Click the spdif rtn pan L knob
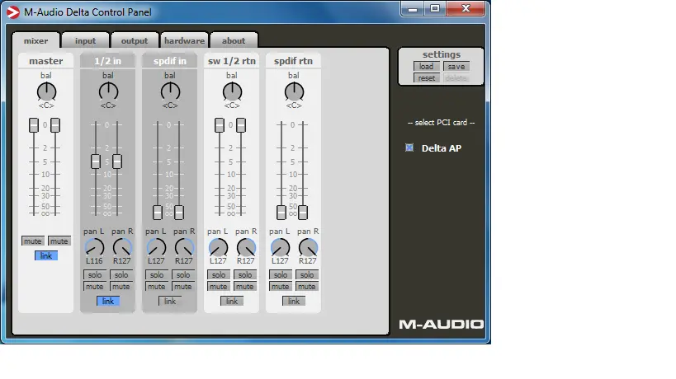Image resolution: width=676 pixels, height=379 pixels. point(281,248)
